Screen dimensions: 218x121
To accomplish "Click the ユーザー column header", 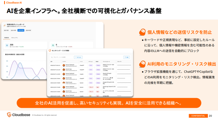I will [x=64, y=62].
